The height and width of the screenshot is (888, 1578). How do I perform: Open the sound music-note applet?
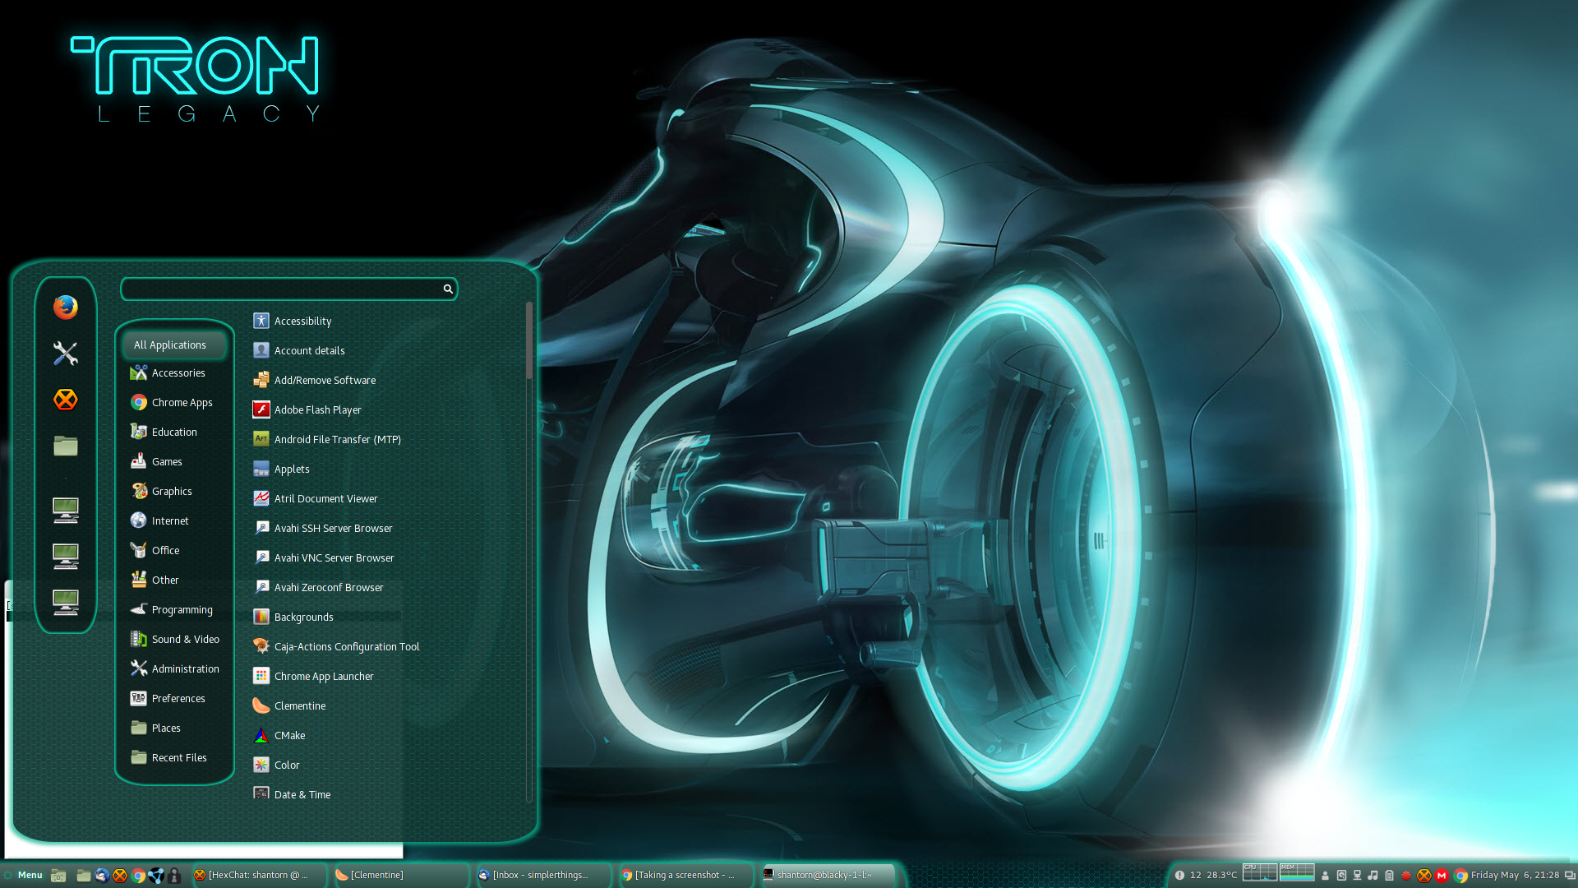[x=1373, y=876]
